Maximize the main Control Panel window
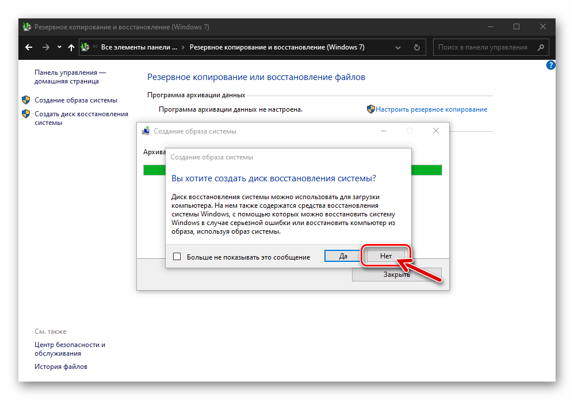 pos(516,26)
